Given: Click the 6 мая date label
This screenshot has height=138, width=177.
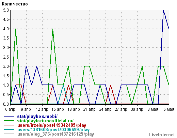Looking at the screenshot, I should coord(169,109).
